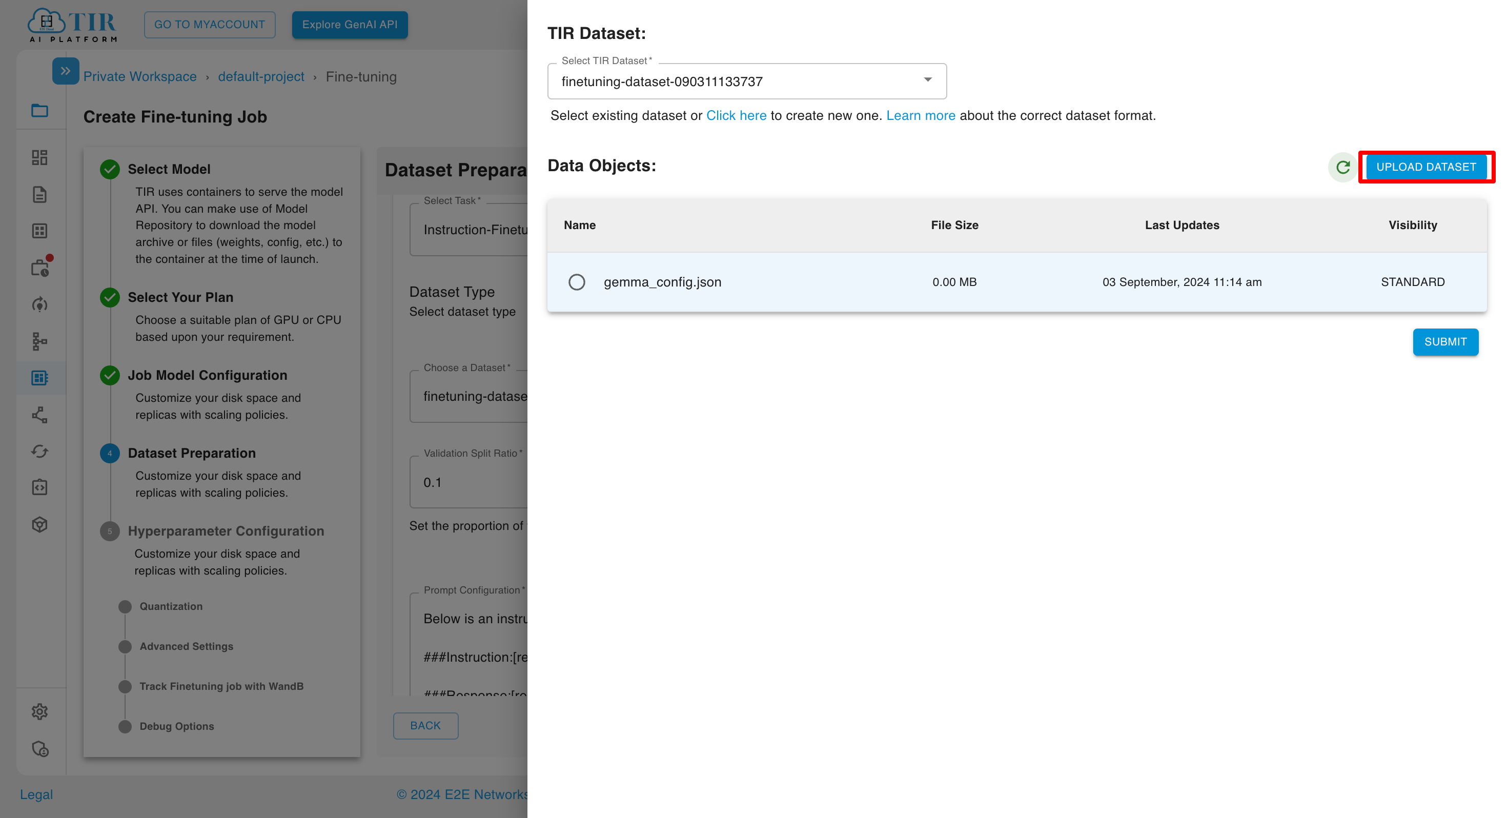Open the Select Model step title
Image resolution: width=1507 pixels, height=818 pixels.
click(169, 169)
